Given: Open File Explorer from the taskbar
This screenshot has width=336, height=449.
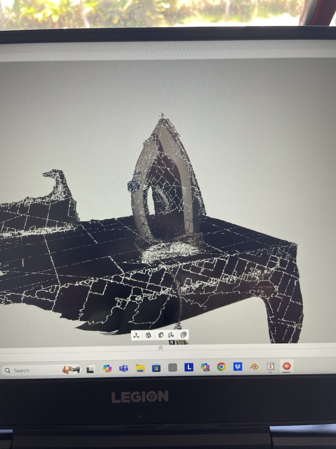Looking at the screenshot, I should pos(140,368).
